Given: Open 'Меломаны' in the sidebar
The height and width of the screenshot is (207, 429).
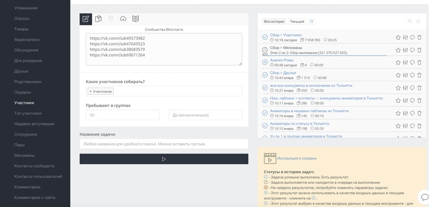Looking at the screenshot, I should click(x=24, y=156).
